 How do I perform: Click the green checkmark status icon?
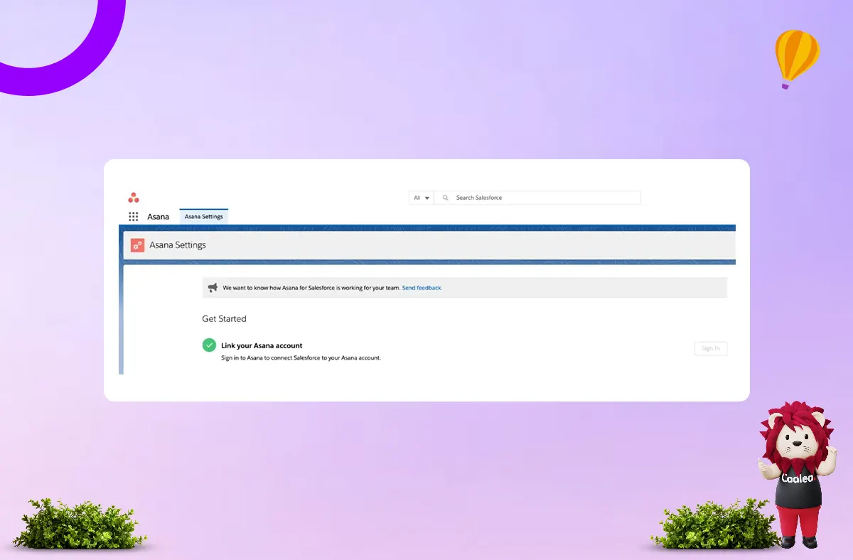209,345
